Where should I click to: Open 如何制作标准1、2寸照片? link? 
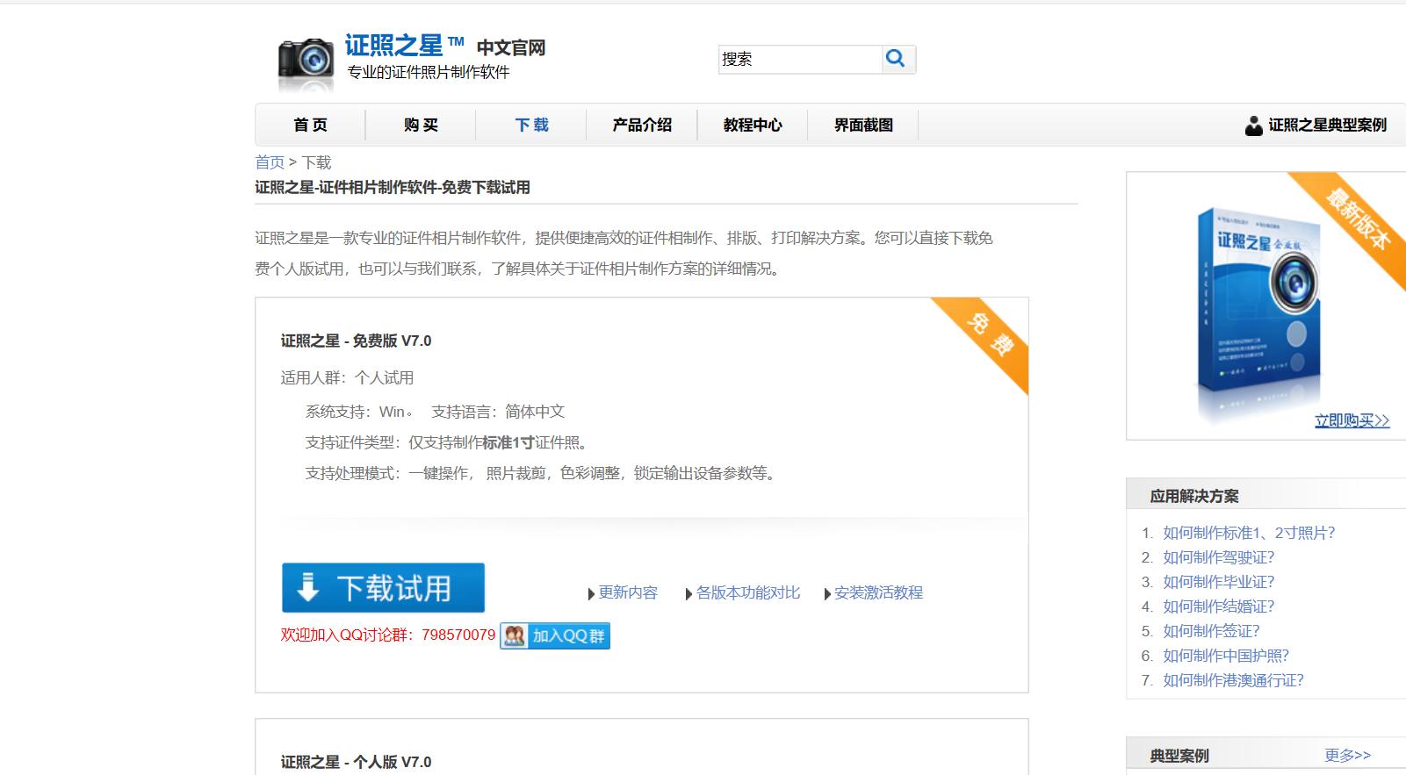pyautogui.click(x=1249, y=533)
